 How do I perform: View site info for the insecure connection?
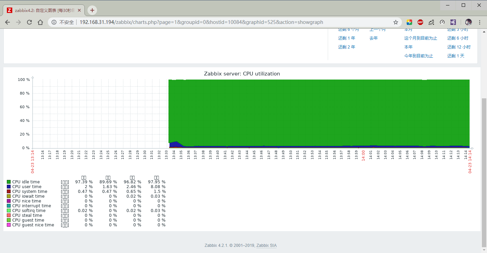pos(54,22)
